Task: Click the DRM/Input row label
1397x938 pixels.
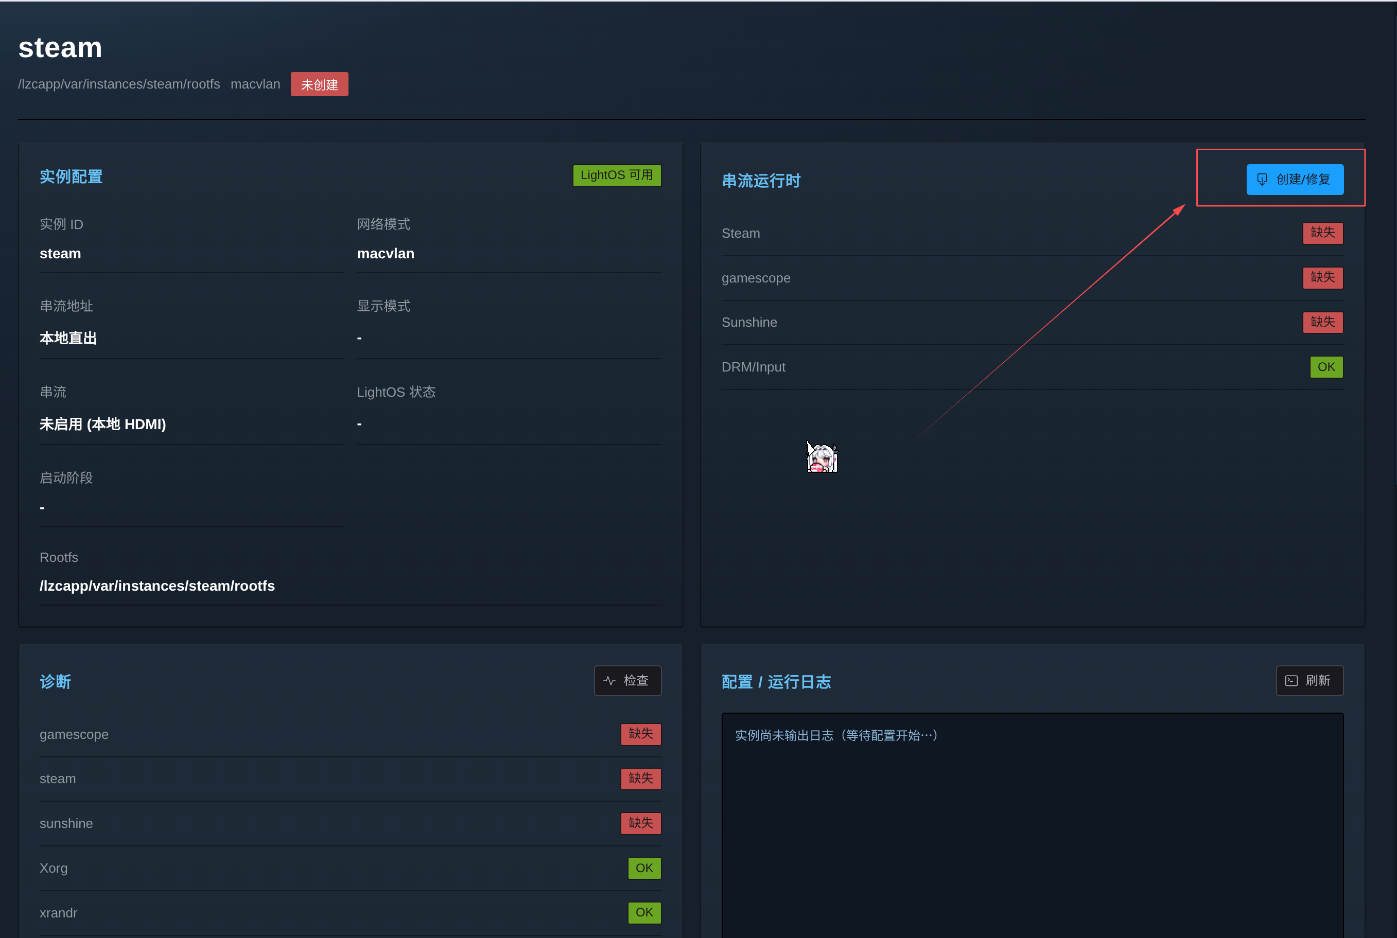Action: pos(753,367)
